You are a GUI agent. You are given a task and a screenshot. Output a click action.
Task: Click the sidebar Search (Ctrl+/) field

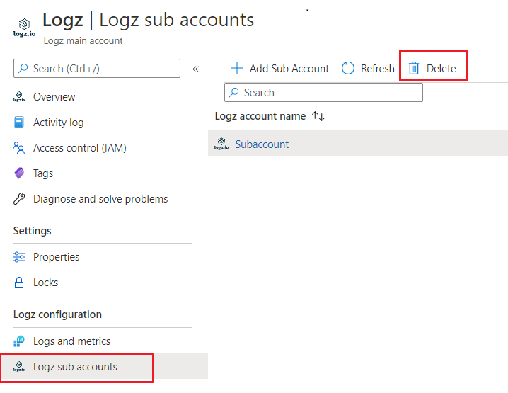(97, 69)
